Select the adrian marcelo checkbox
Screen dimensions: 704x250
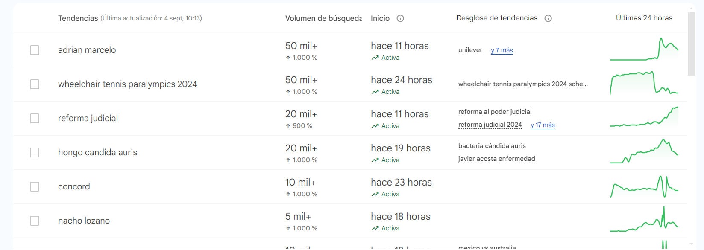(35, 50)
